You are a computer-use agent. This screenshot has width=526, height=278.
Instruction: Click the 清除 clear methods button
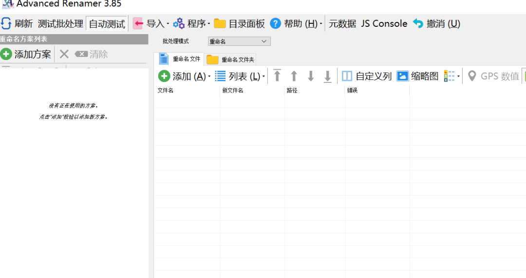91,54
